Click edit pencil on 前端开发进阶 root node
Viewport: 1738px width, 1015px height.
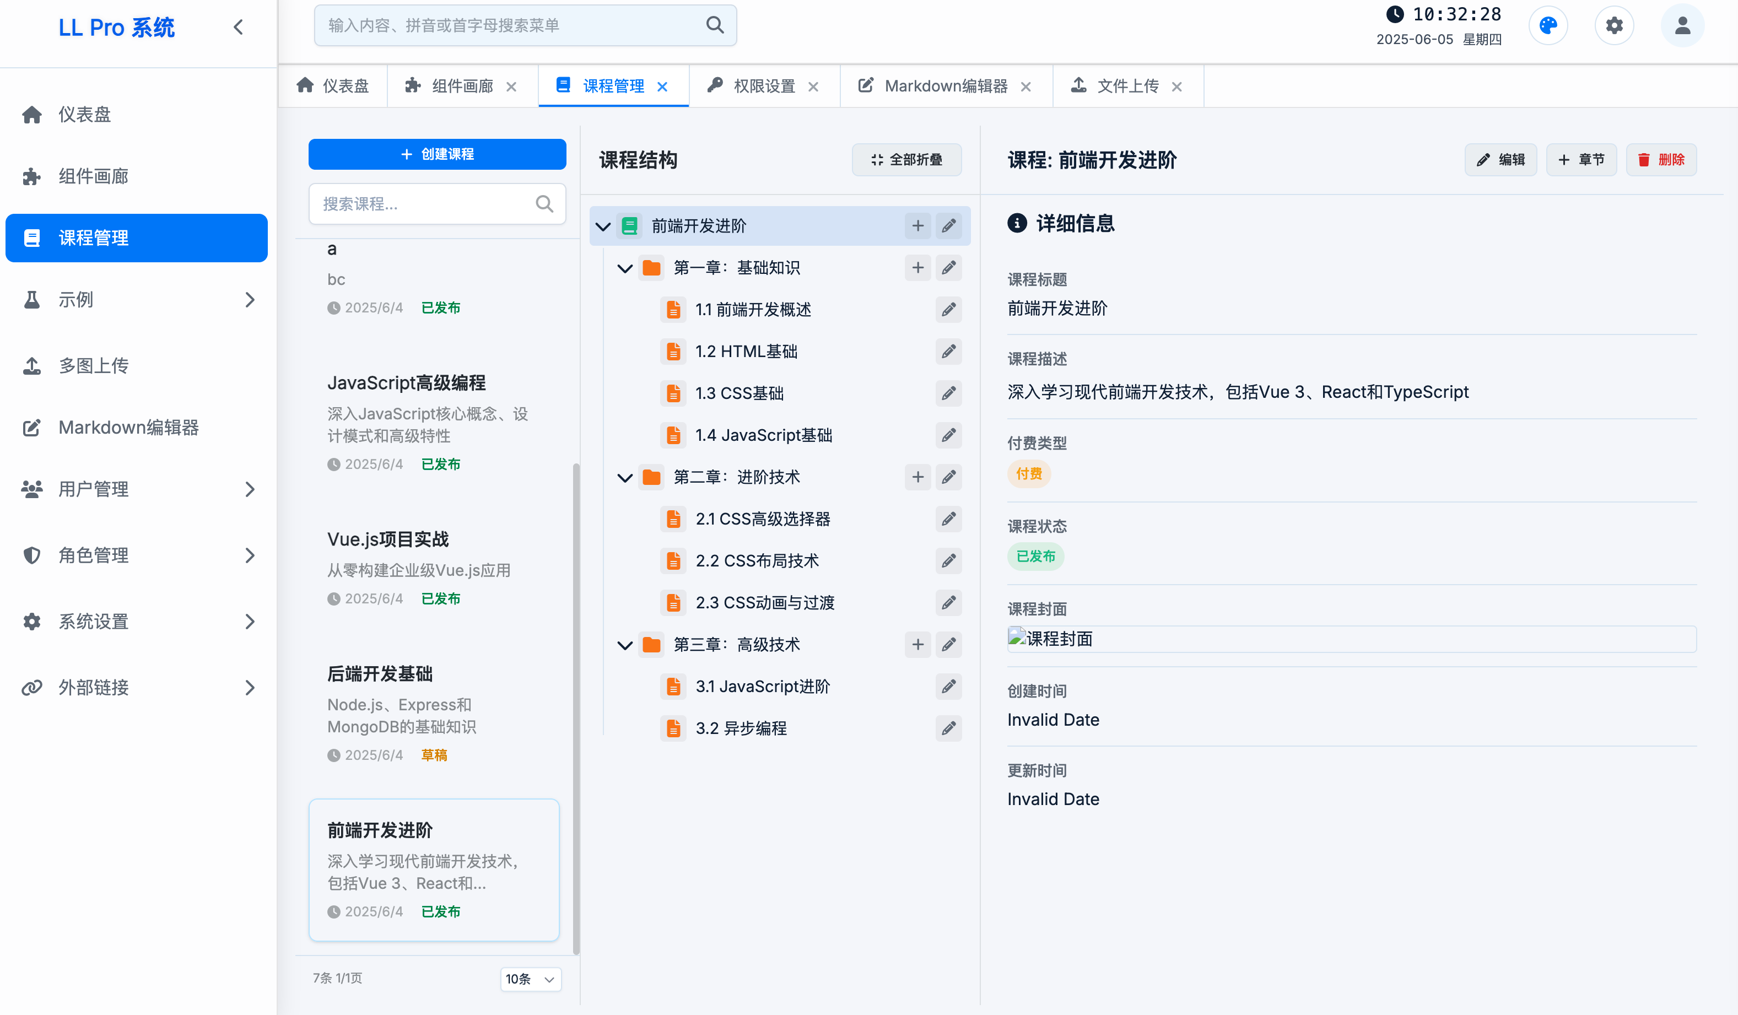948,226
